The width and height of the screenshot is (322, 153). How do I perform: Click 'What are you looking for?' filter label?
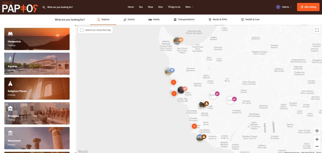coord(70,19)
